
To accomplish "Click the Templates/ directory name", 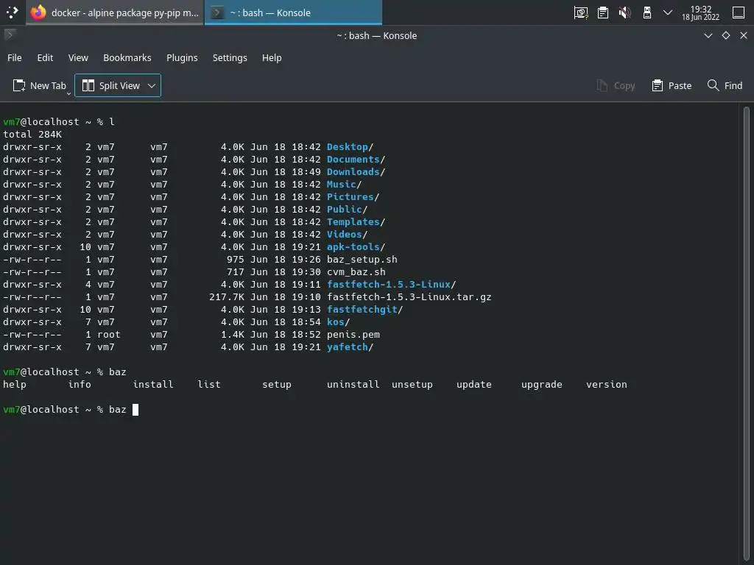I will tap(356, 222).
